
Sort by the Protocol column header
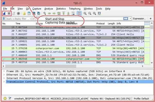tap(100, 23)
